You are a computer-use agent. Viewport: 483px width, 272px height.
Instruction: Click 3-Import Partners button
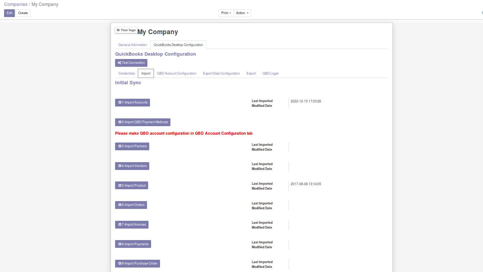[x=132, y=146]
